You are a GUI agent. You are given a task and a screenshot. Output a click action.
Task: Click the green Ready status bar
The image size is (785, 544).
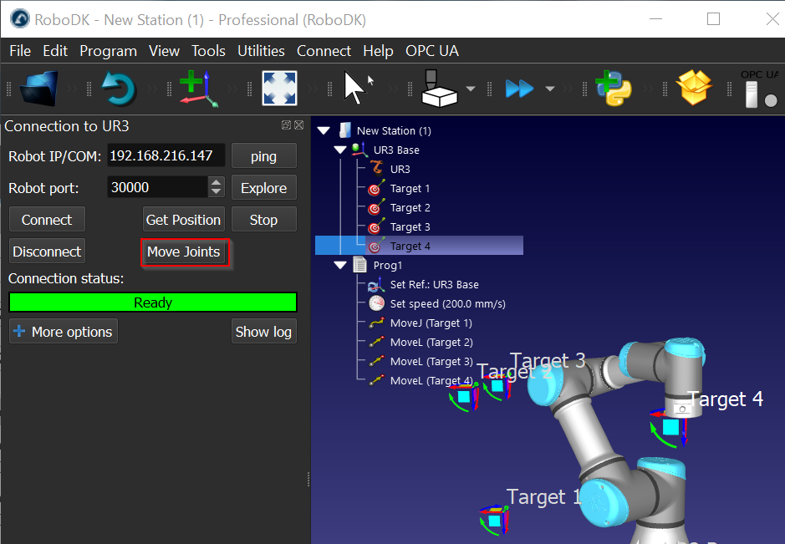pos(153,303)
